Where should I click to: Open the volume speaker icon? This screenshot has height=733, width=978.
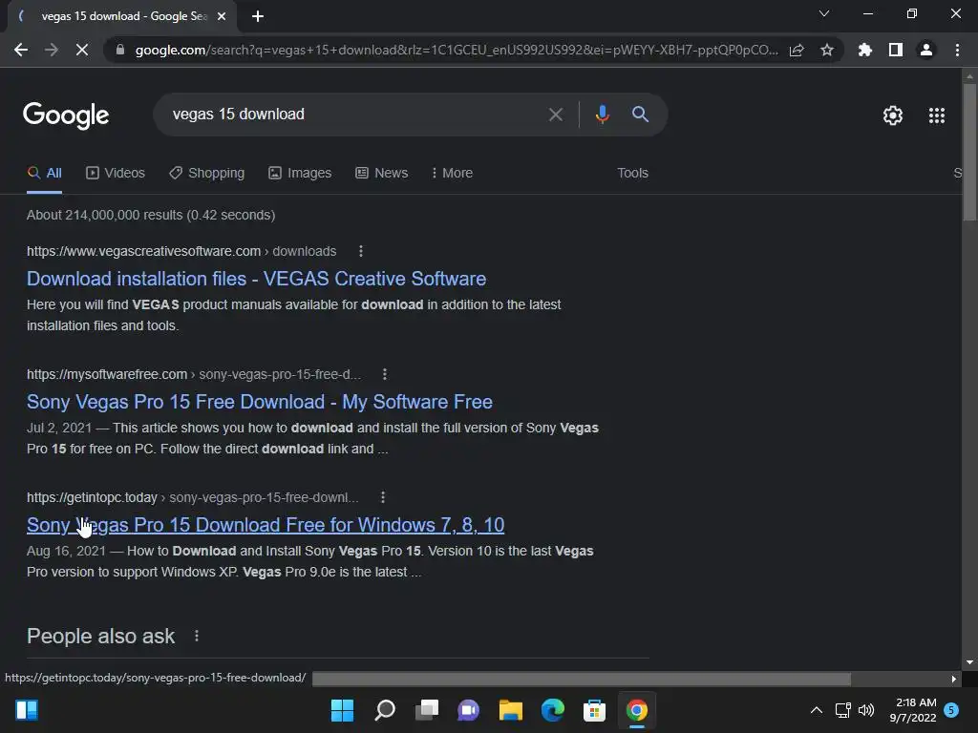pos(866,710)
